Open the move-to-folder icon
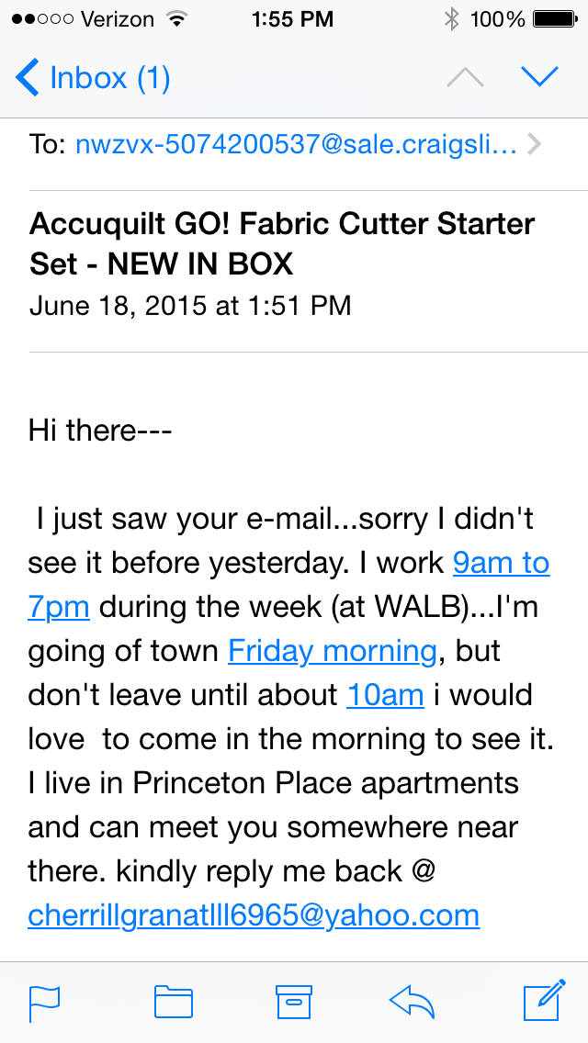Screen dimensions: 588x1043 173,1002
